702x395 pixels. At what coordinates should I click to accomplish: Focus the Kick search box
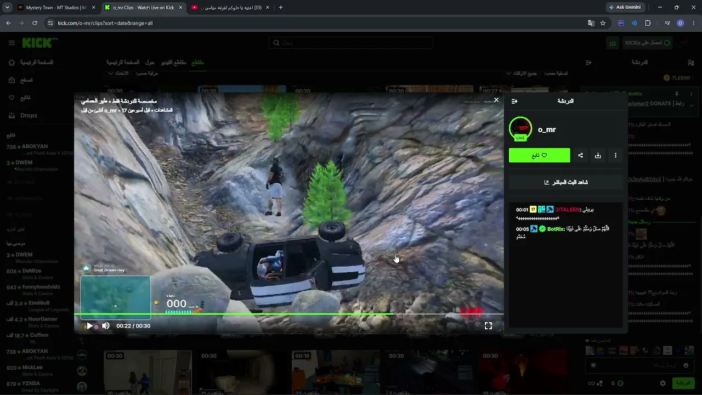coord(351,43)
